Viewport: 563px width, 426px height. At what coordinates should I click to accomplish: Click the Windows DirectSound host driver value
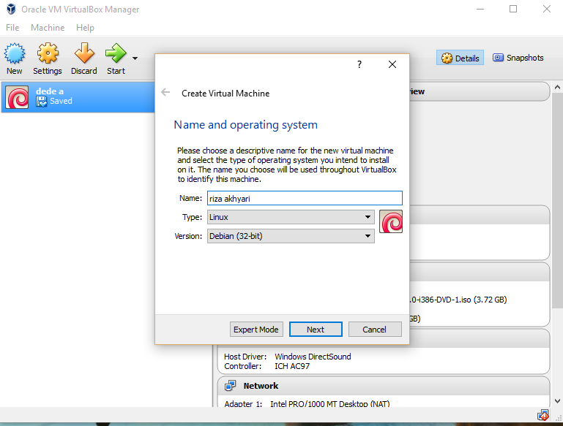313,357
